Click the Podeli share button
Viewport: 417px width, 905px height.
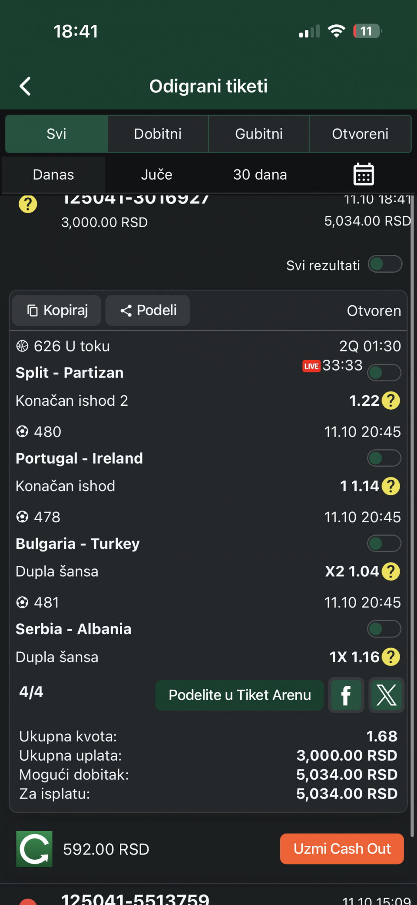[148, 311]
